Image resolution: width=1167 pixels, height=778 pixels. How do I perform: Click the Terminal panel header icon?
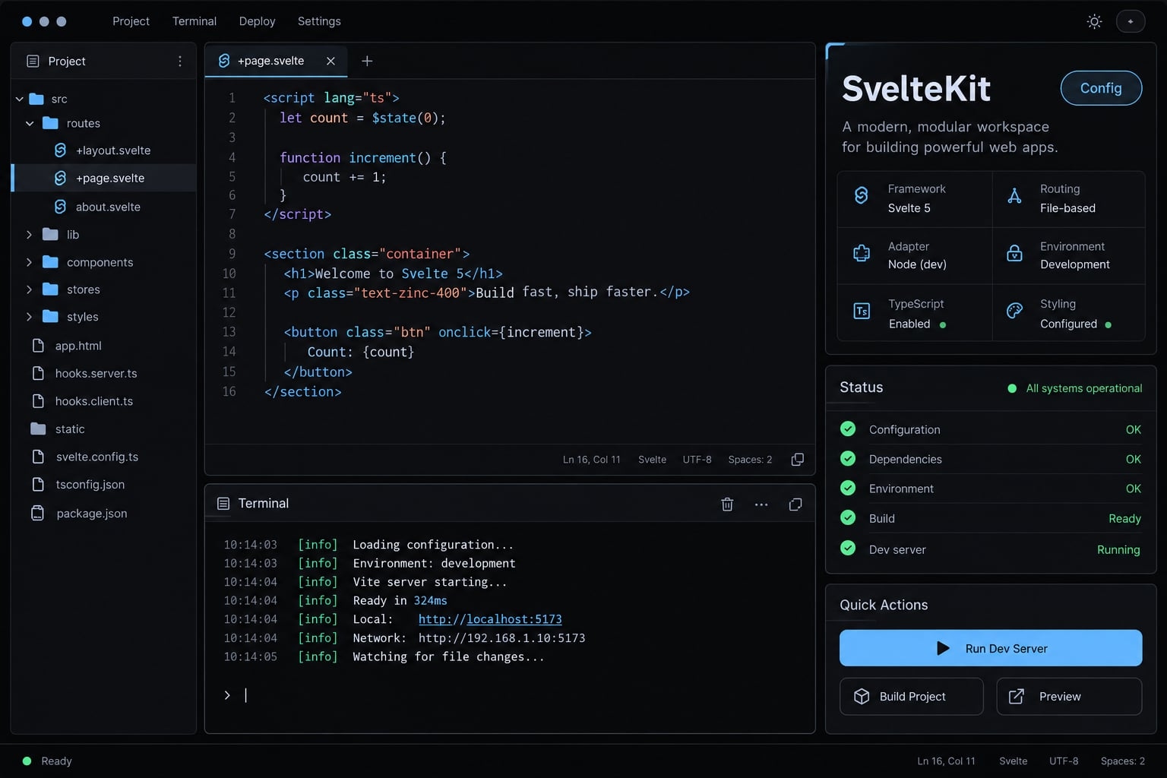223,504
